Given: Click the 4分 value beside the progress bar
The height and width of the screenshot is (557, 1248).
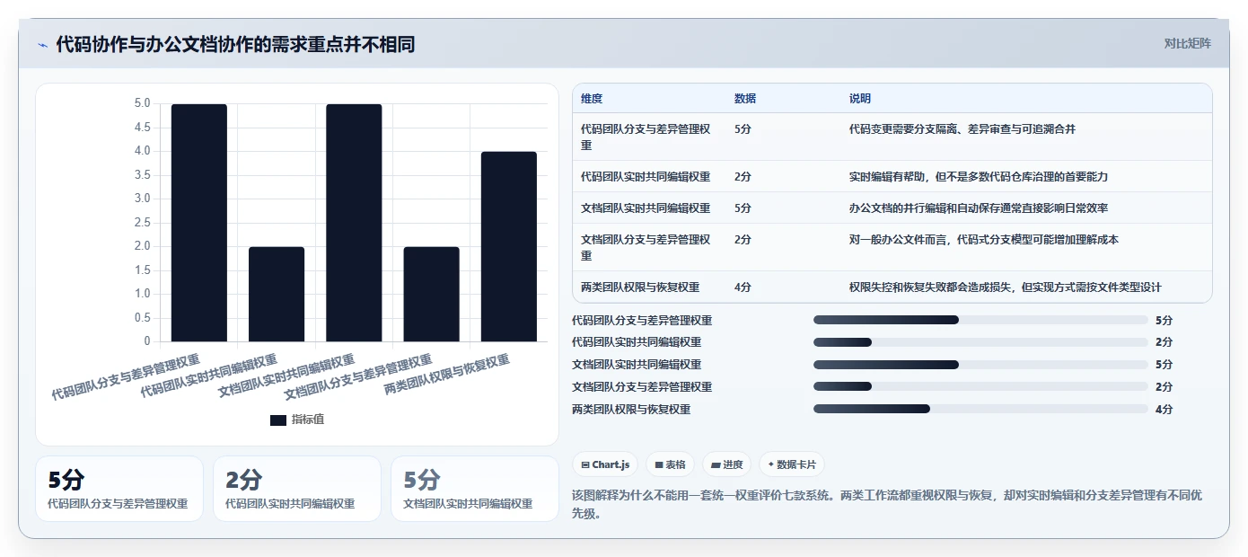Looking at the screenshot, I should coord(1164,410).
